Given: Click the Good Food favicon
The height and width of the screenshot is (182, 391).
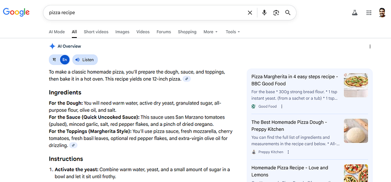Looking at the screenshot, I should click(x=254, y=106).
